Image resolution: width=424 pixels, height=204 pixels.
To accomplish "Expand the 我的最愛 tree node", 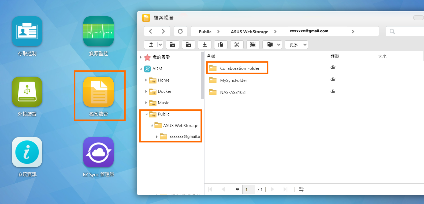I will click(x=141, y=57).
